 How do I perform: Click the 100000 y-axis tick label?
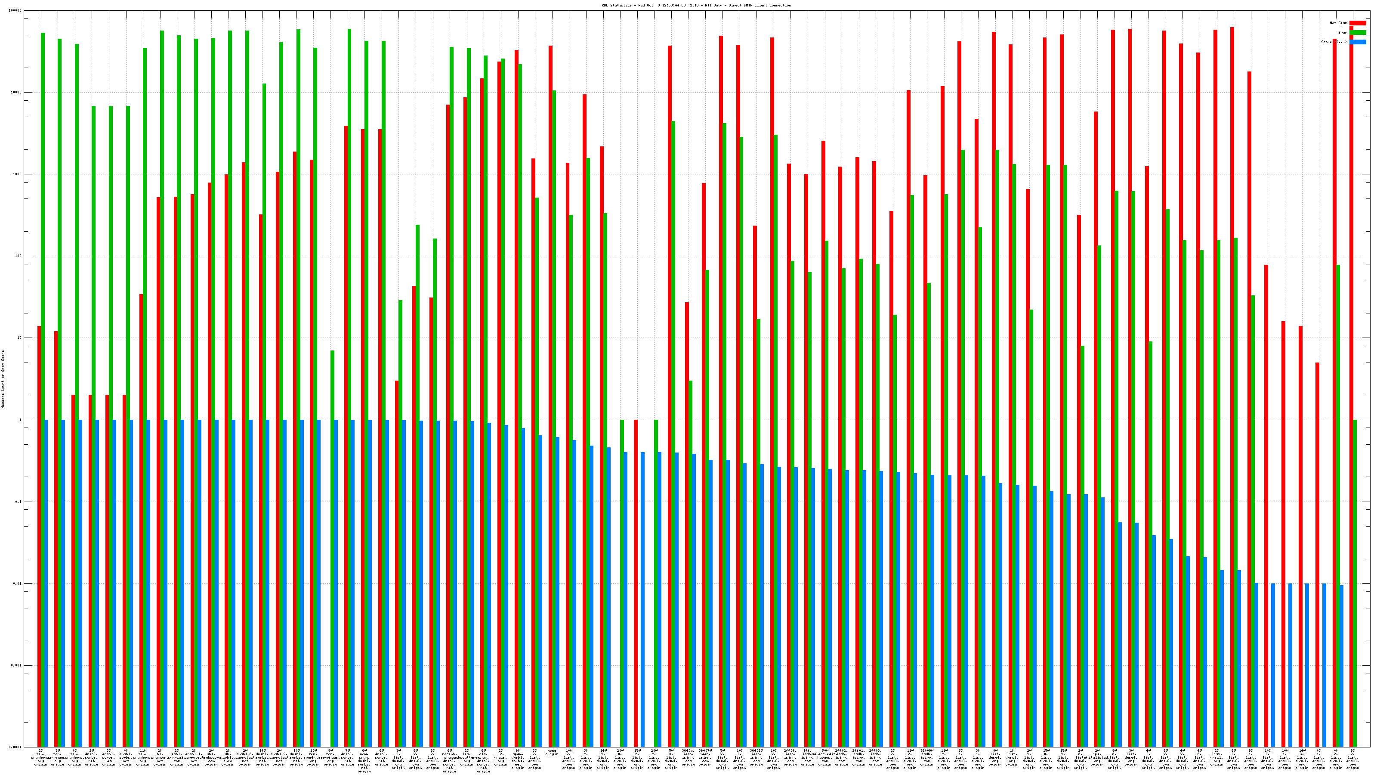pyautogui.click(x=16, y=11)
